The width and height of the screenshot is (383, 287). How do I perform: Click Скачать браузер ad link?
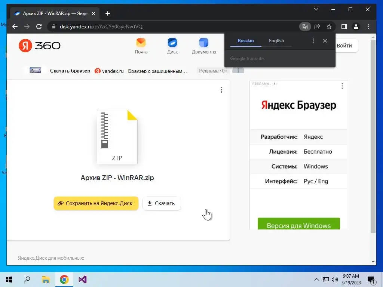click(70, 71)
